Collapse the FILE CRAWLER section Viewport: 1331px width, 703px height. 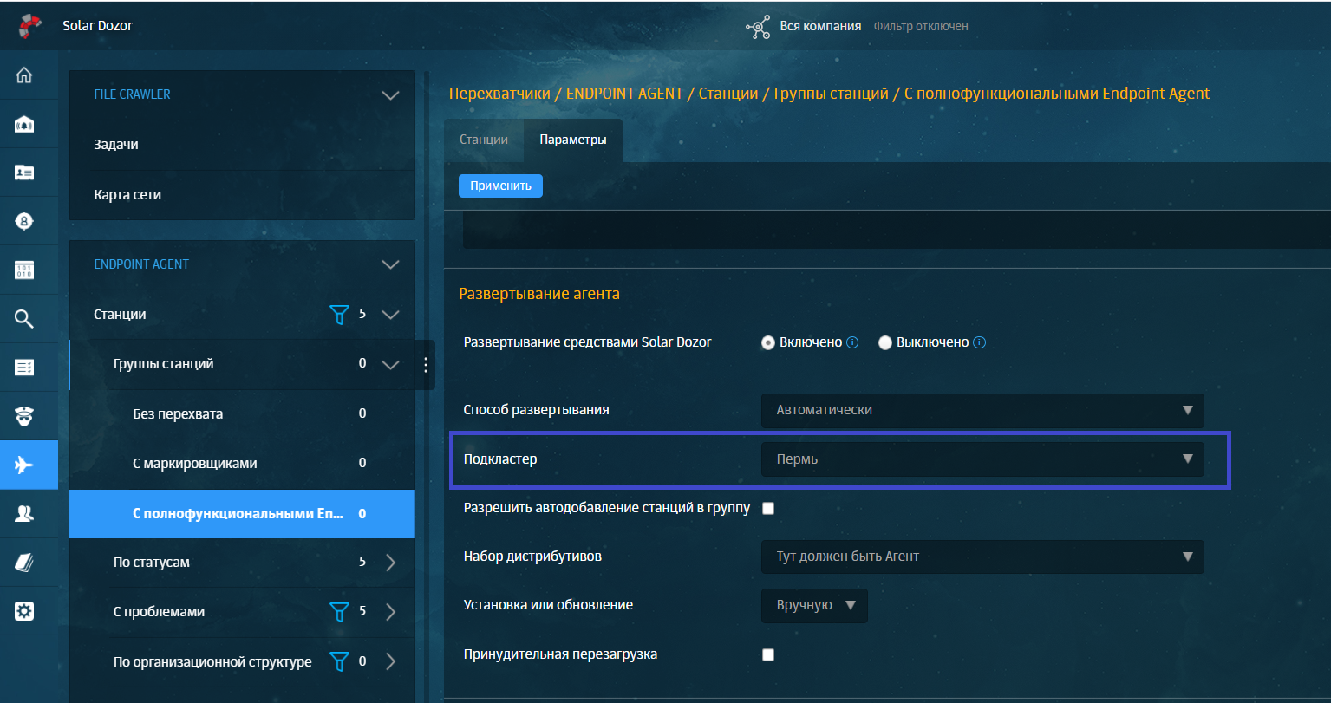pyautogui.click(x=390, y=95)
